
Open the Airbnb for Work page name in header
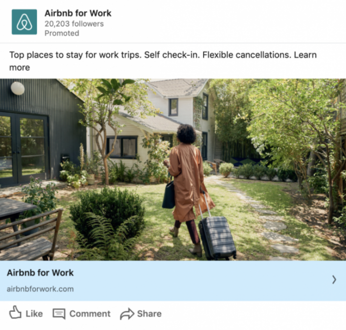pyautogui.click(x=78, y=13)
